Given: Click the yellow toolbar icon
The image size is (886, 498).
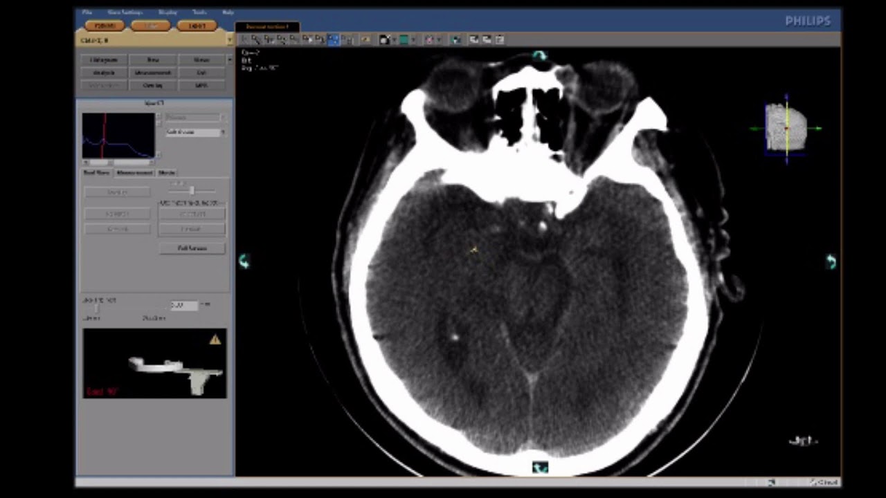Looking at the screenshot, I should coord(365,39).
